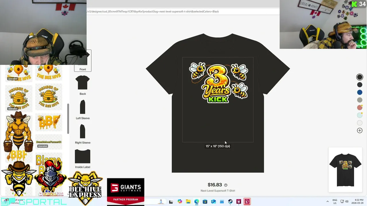Launch Copilot from the taskbar
Screen dimensions: 367x206
pyautogui.click(x=180, y=202)
